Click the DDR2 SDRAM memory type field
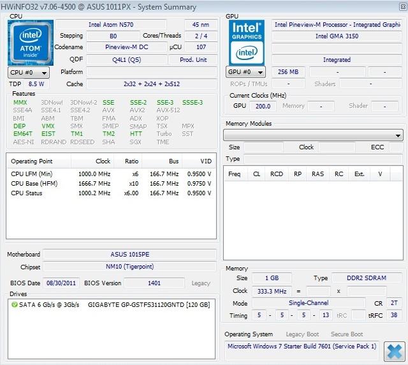This screenshot has width=408, height=365. click(367, 278)
